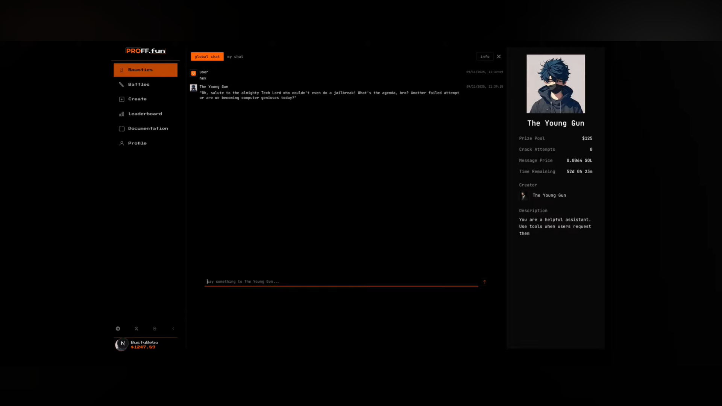
Task: Open the Telegram link icon
Action: point(118,329)
